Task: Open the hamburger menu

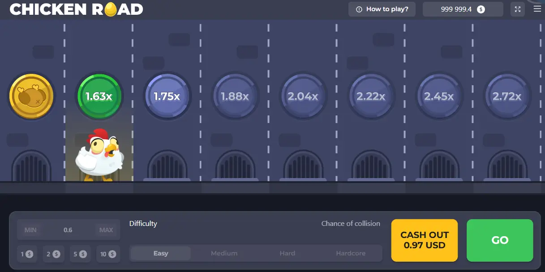Action: pos(537,9)
